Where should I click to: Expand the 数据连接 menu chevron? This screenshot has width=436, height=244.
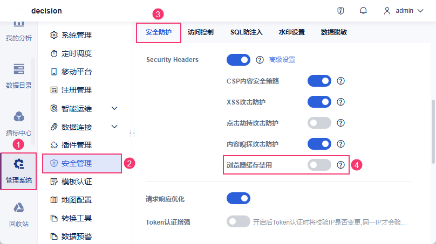tap(114, 127)
